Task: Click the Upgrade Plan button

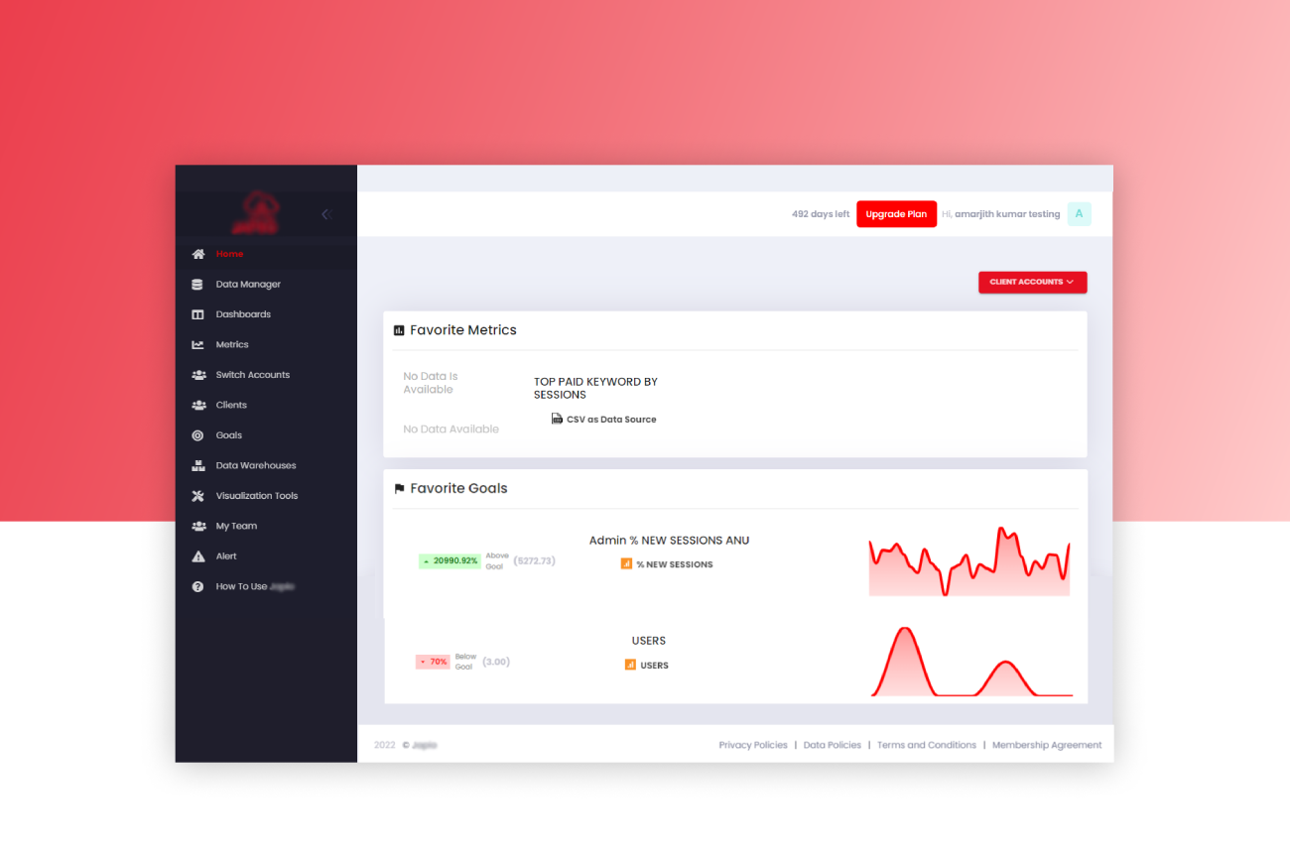Action: [896, 214]
